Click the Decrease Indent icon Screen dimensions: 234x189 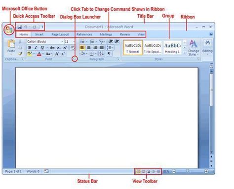pyautogui.click(x=111, y=41)
